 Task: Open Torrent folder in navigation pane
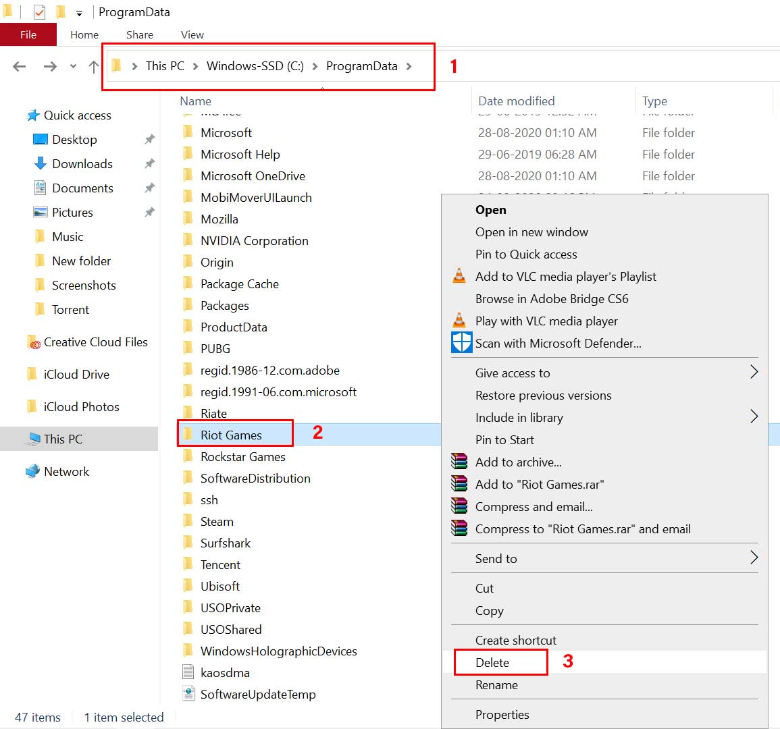[71, 310]
